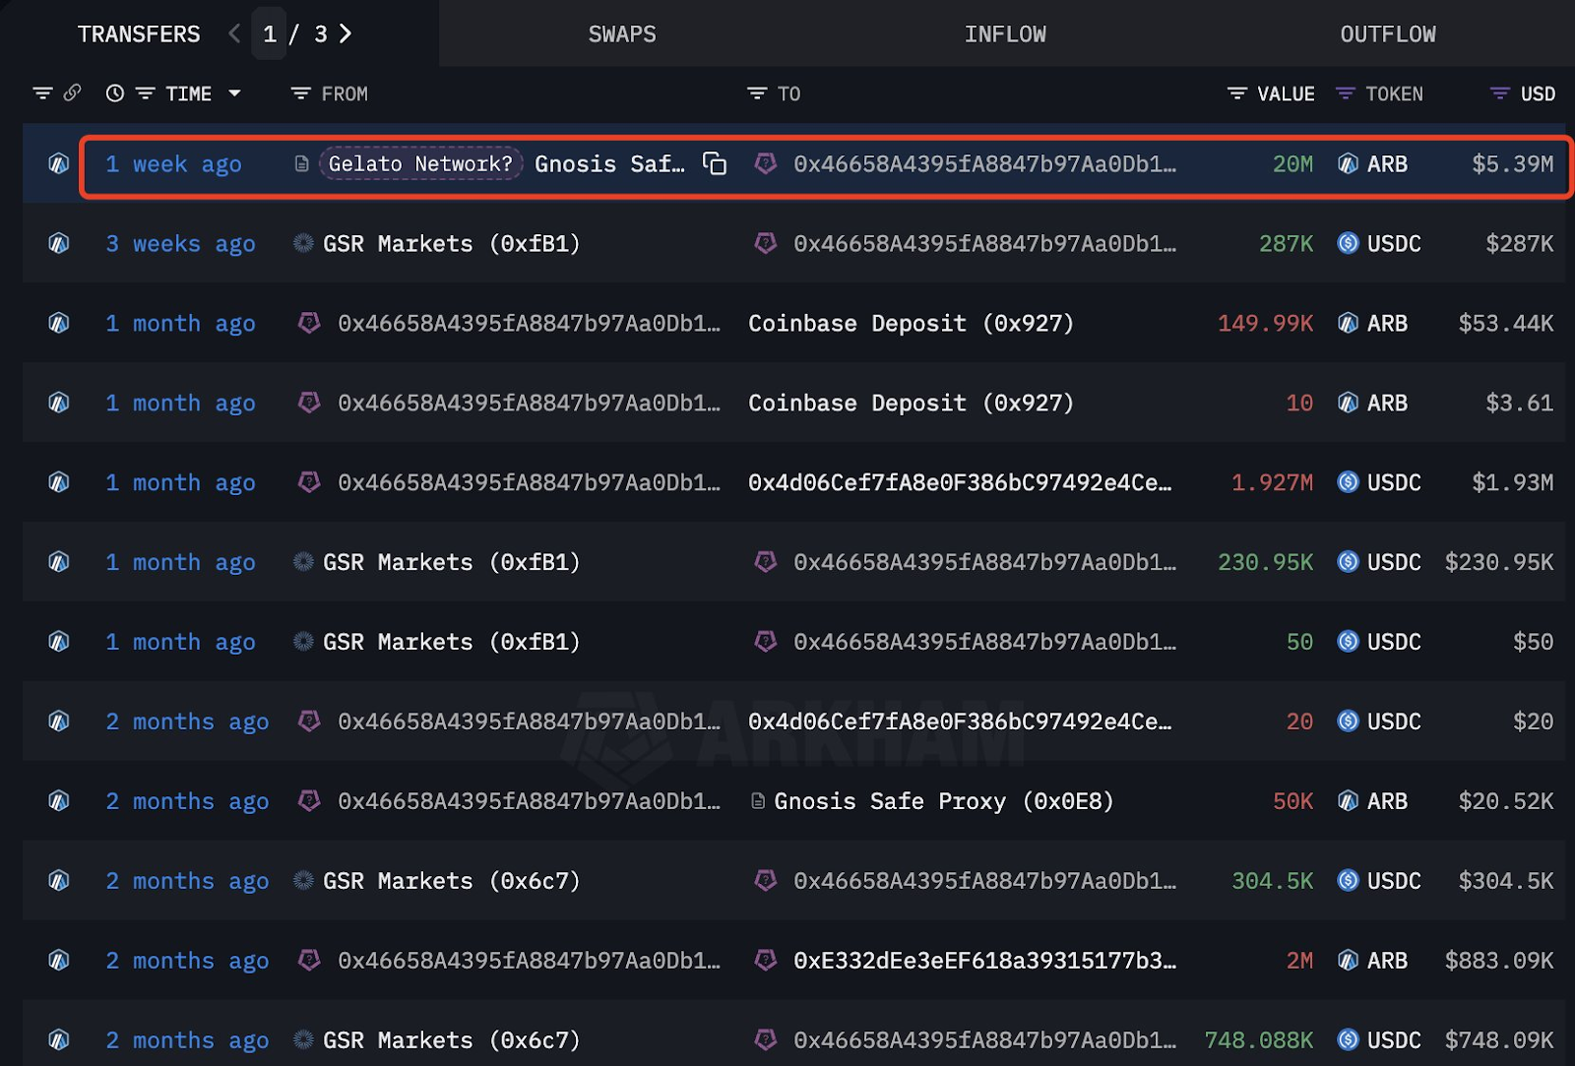Open GSR Markets (0xfB1) in 230.95K row
Image resolution: width=1575 pixels, height=1066 pixels.
pos(452,563)
